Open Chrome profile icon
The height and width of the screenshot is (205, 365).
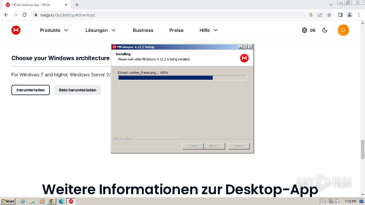[x=350, y=15]
